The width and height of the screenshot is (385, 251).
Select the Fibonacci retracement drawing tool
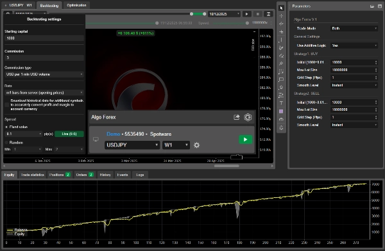click(x=282, y=72)
